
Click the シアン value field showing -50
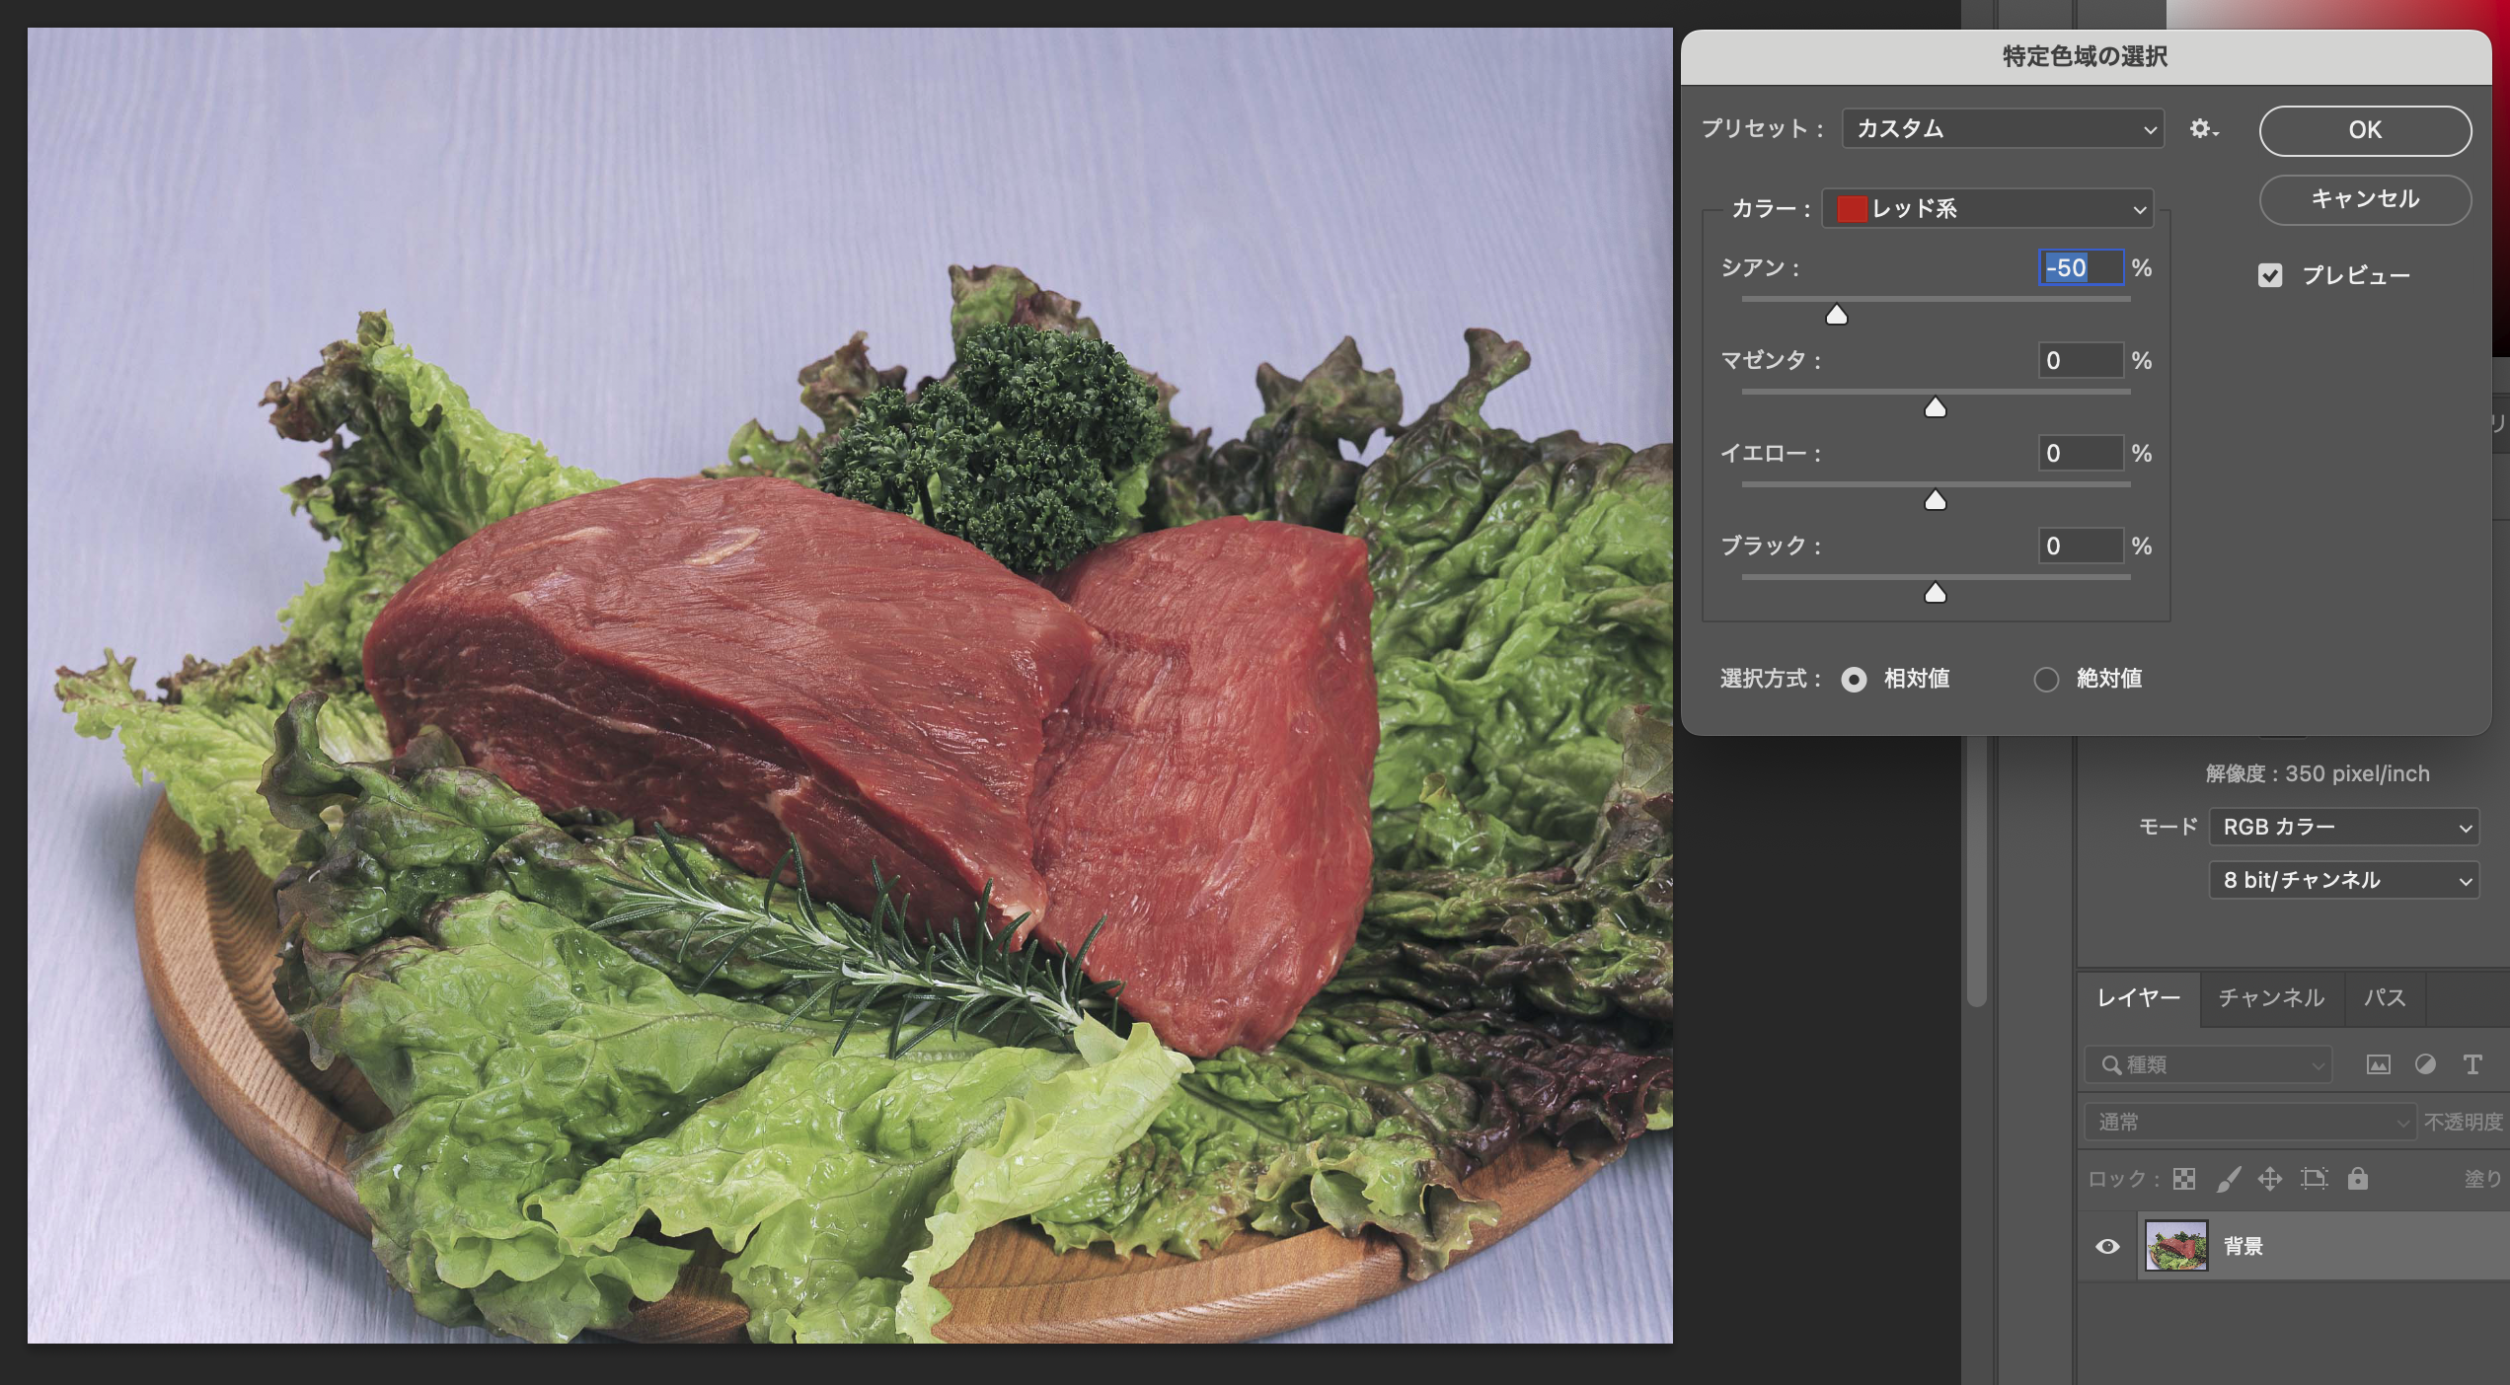2081,267
